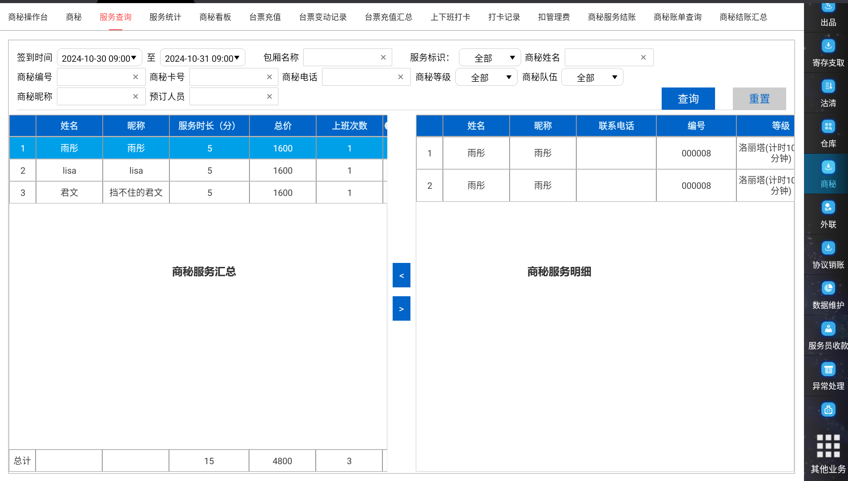Image resolution: width=848 pixels, height=481 pixels.
Task: Switch to 台票充值 tab
Action: point(265,17)
